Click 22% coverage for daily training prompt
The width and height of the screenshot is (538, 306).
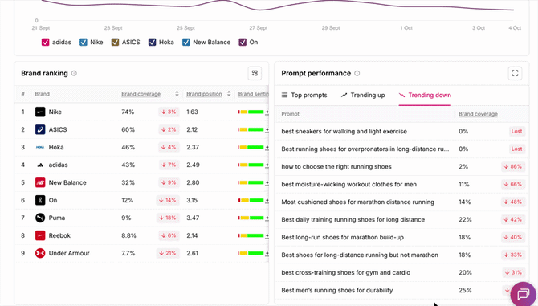[x=465, y=219]
